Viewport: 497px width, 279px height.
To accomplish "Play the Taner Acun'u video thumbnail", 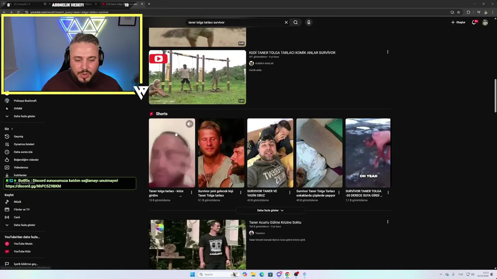I will pos(197,245).
